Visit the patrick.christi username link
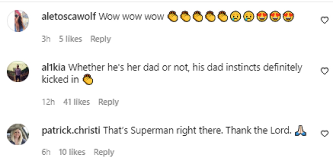 click(71, 130)
